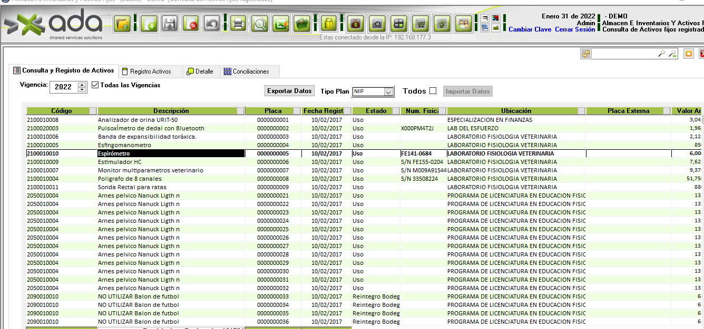Click the padlock toolbar icon
Image resolution: width=704 pixels, height=329 pixels.
329,24
